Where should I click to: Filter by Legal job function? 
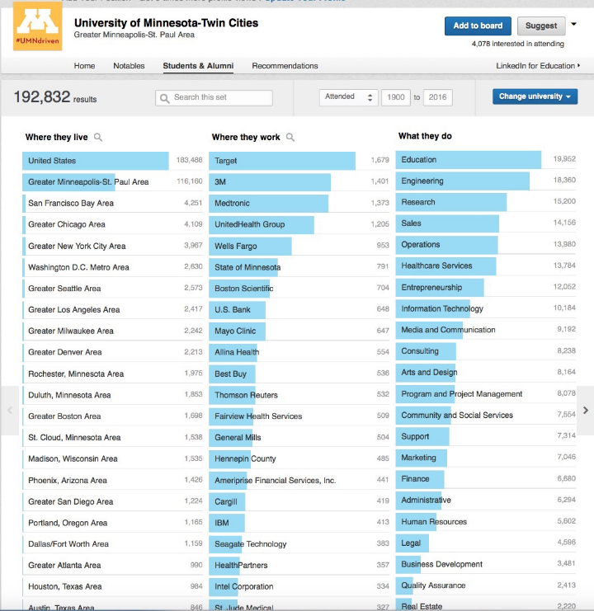(x=486, y=543)
